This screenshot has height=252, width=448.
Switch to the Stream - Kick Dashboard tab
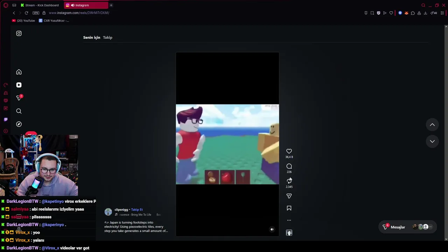pos(40,5)
